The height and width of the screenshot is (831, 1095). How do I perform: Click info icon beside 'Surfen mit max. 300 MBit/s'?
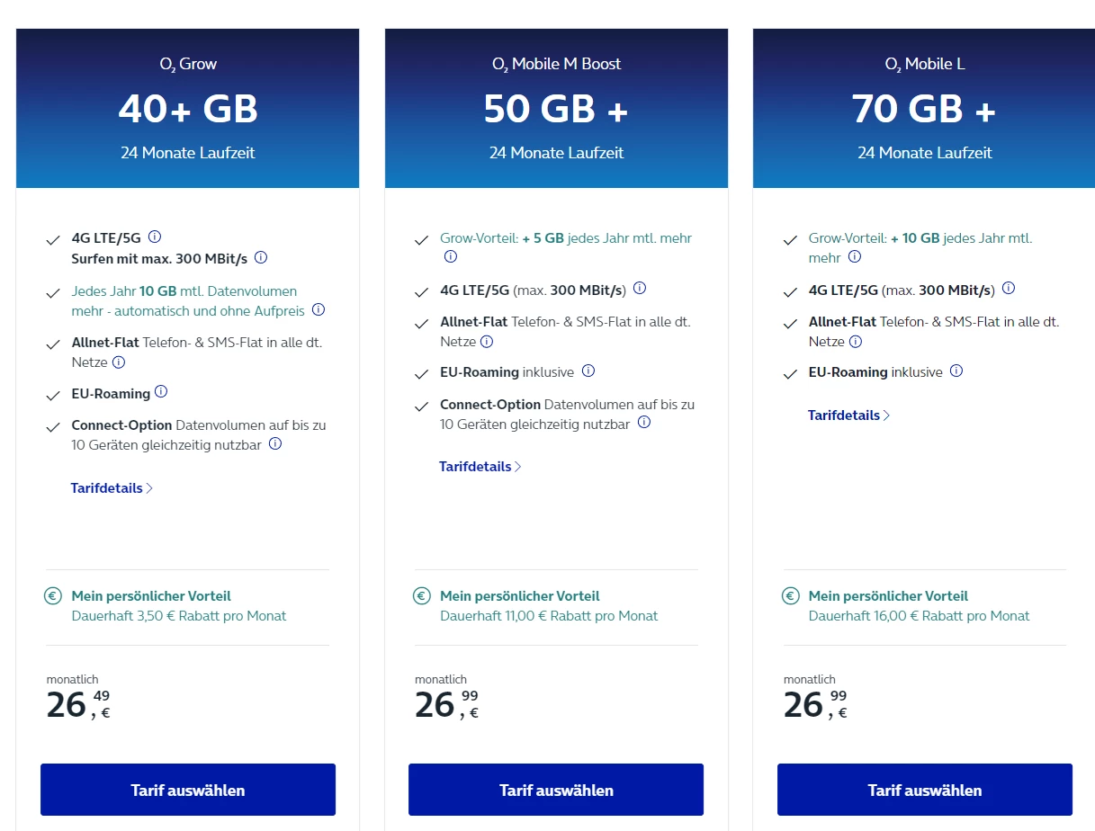pos(261,257)
